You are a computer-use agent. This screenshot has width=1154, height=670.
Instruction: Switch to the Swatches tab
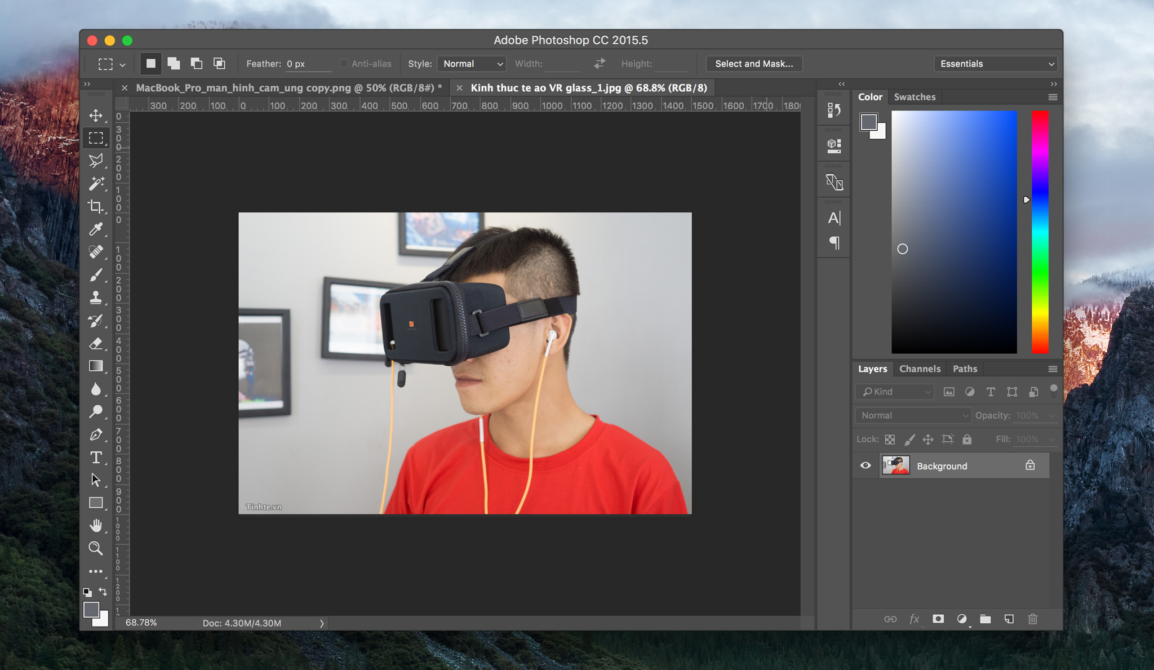coord(915,97)
